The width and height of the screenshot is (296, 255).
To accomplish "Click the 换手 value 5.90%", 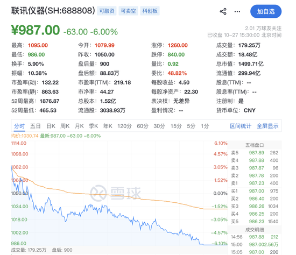I will coord(36,64).
